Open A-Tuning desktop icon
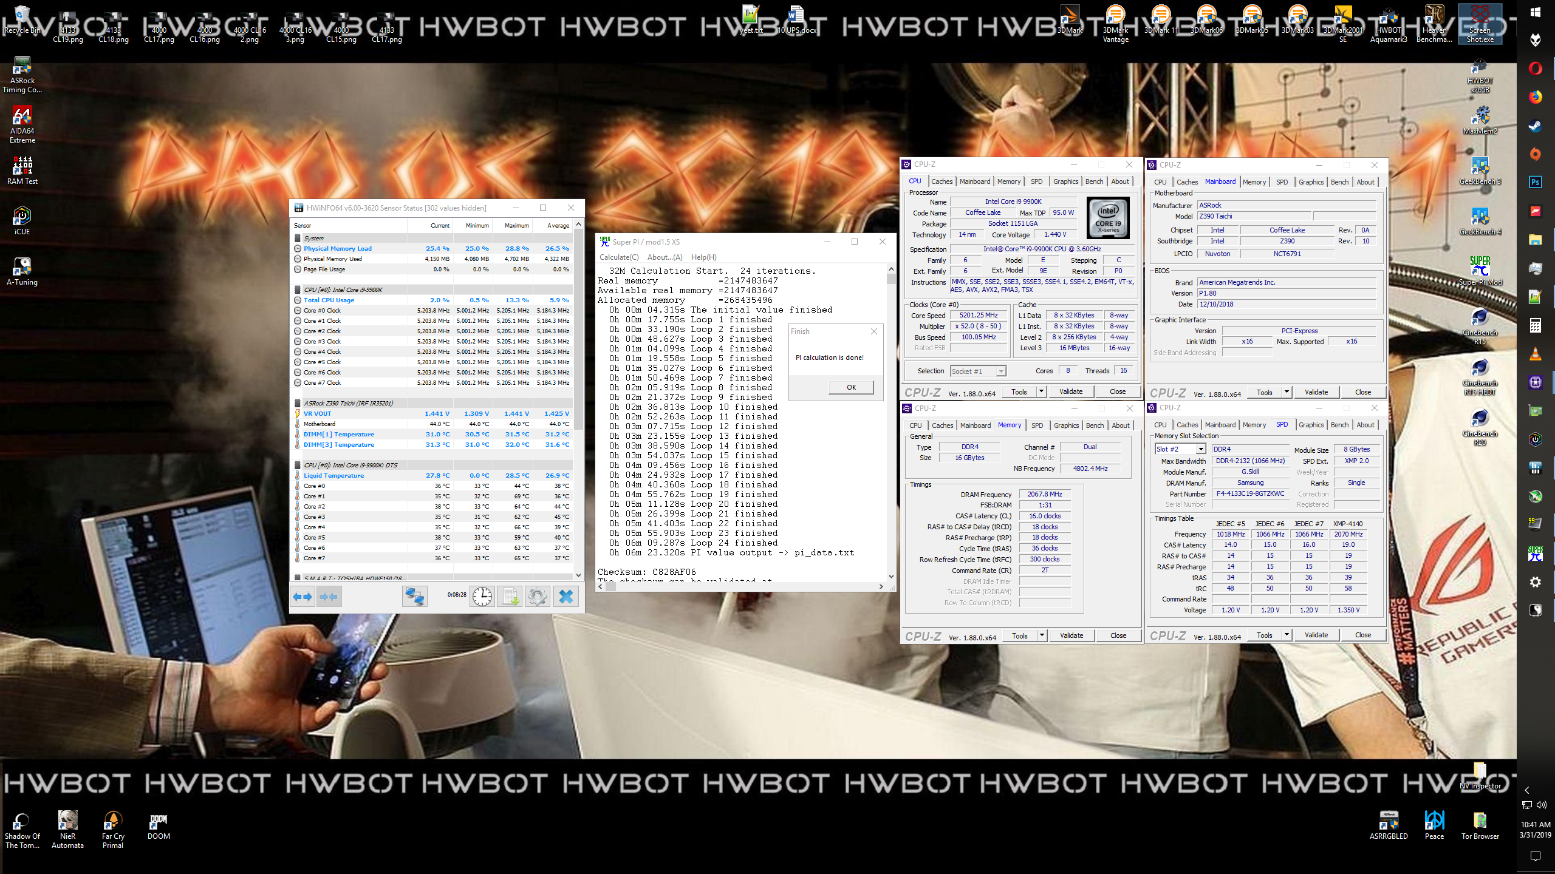This screenshot has width=1555, height=874. pos(22,271)
